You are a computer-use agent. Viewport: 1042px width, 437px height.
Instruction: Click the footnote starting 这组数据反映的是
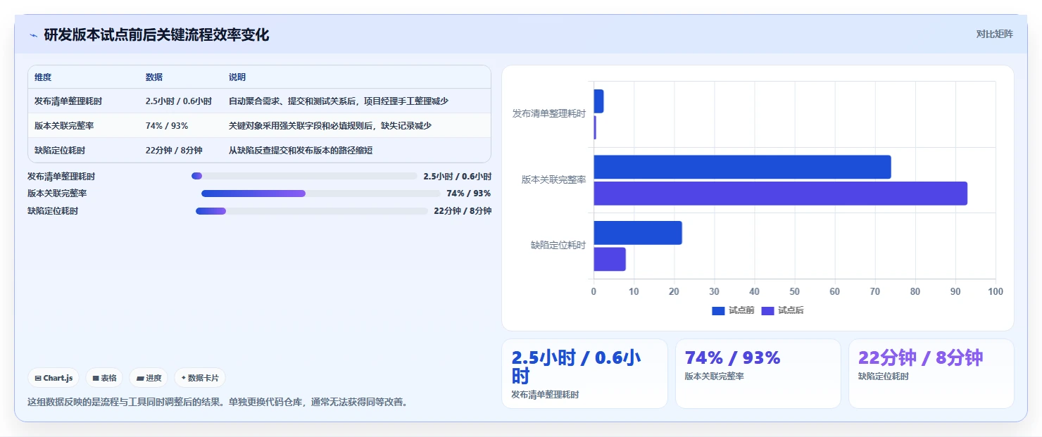(217, 403)
